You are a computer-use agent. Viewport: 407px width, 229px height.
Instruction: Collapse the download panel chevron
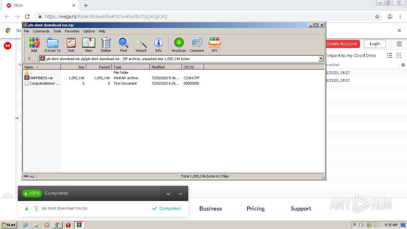[x=168, y=193]
